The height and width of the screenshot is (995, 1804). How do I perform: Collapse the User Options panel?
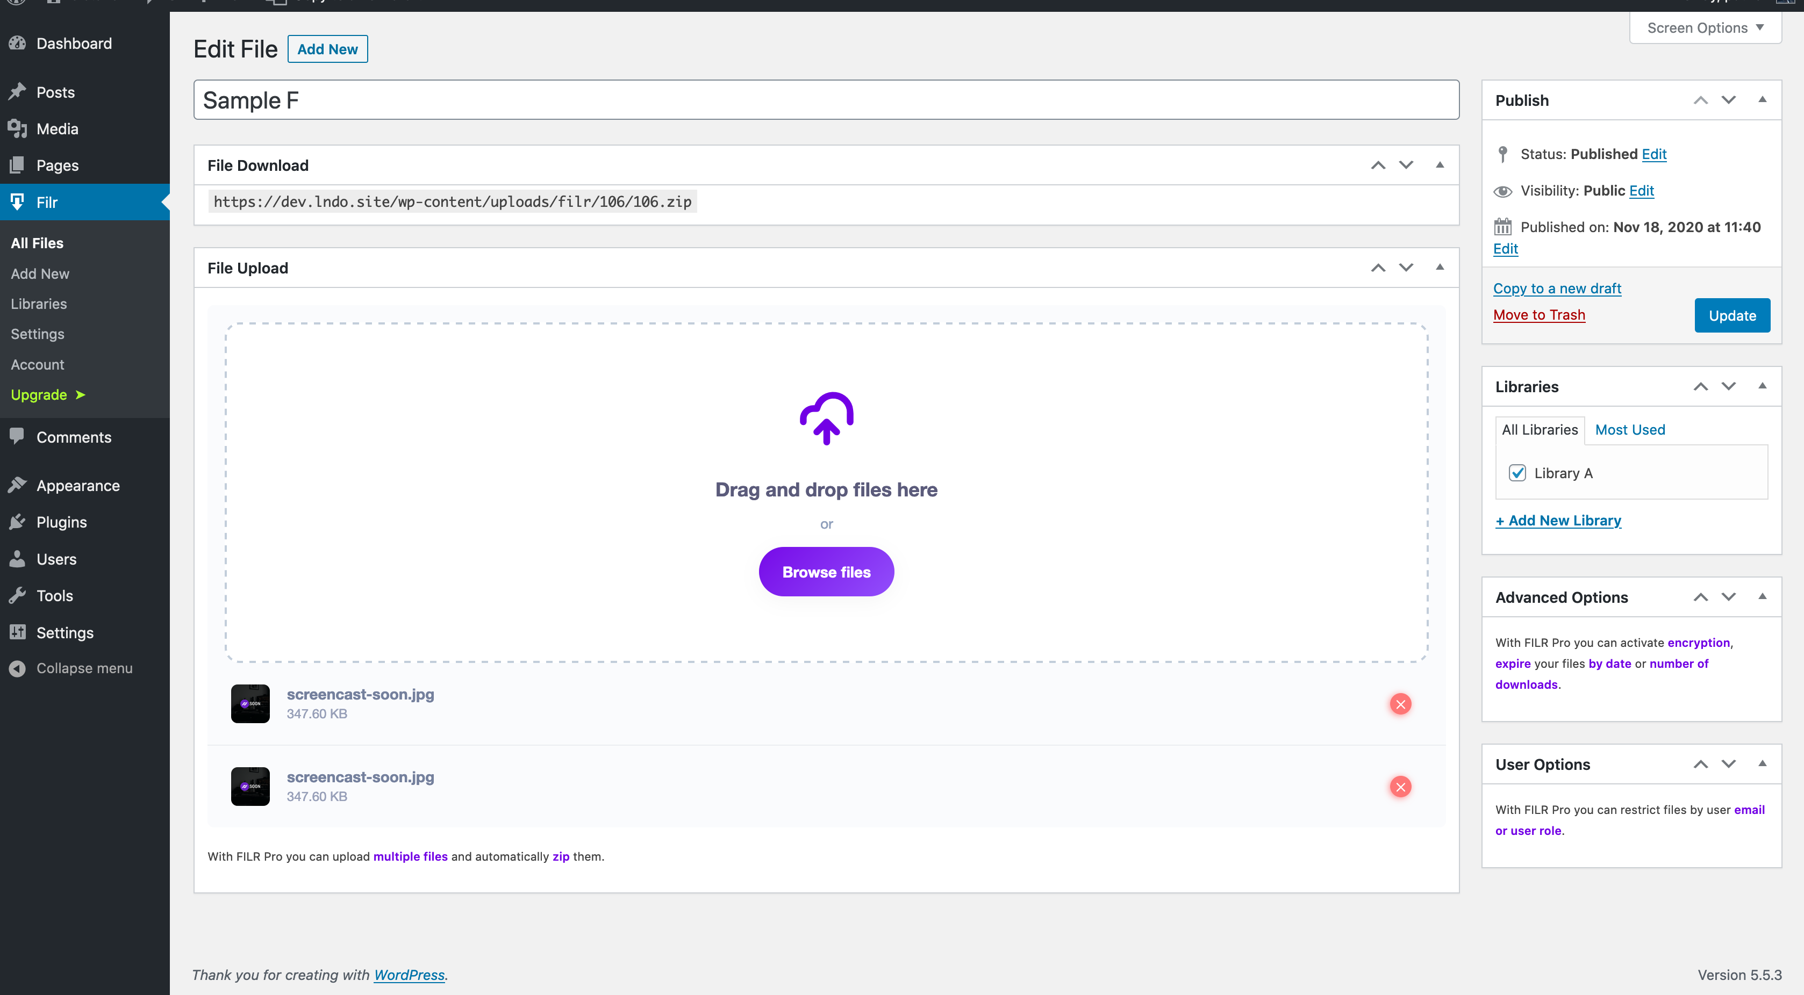1763,764
